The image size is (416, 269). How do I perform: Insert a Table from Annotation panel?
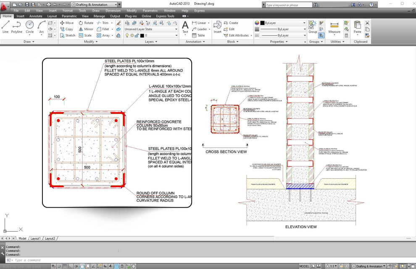pyautogui.click(x=198, y=35)
